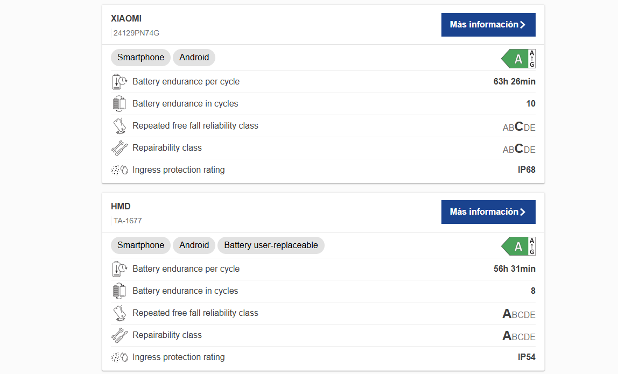This screenshot has width=618, height=374.
Task: Click HMD Repeated free fall reliability class label
Action: click(195, 313)
